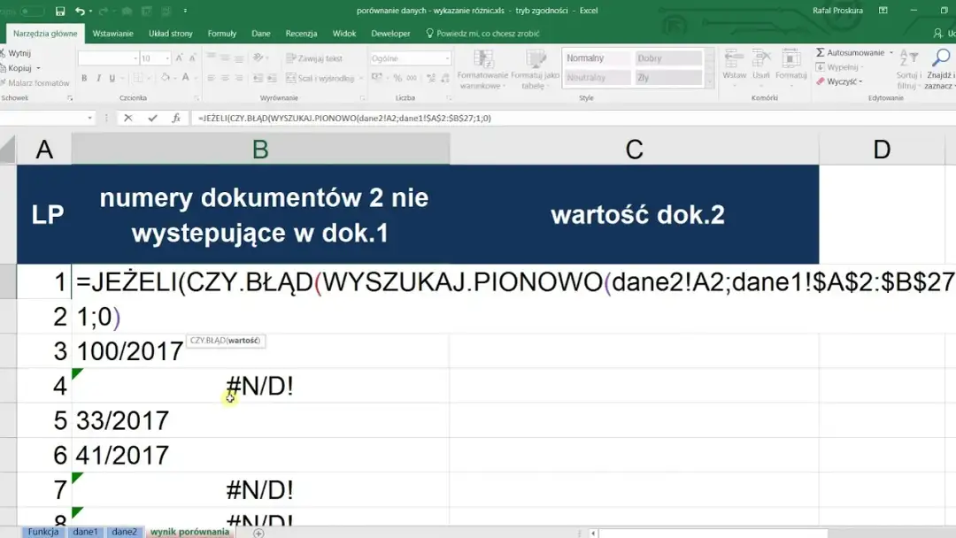Screen dimensions: 956x538
Task: Select the dane2 sheet tab
Action: pyautogui.click(x=124, y=532)
